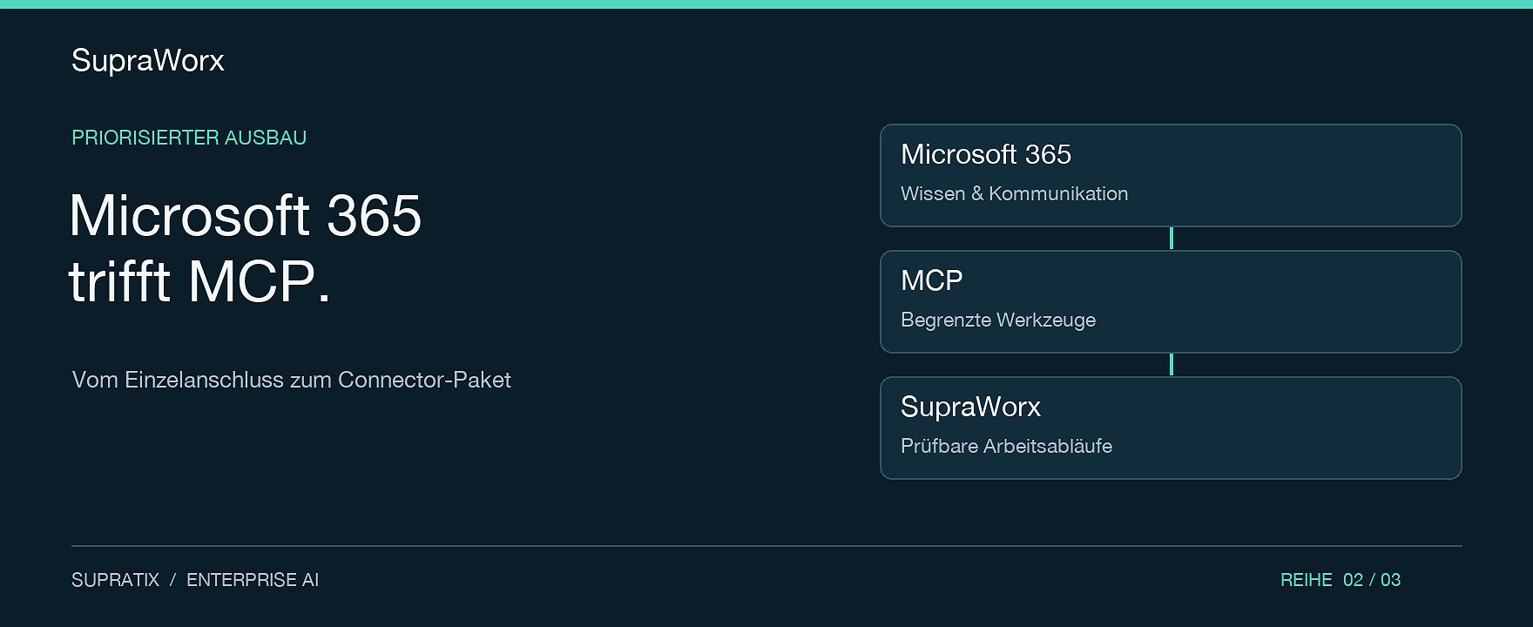Click 'SUPRATIX' in the footer
This screenshot has width=1533, height=627.
tap(115, 580)
